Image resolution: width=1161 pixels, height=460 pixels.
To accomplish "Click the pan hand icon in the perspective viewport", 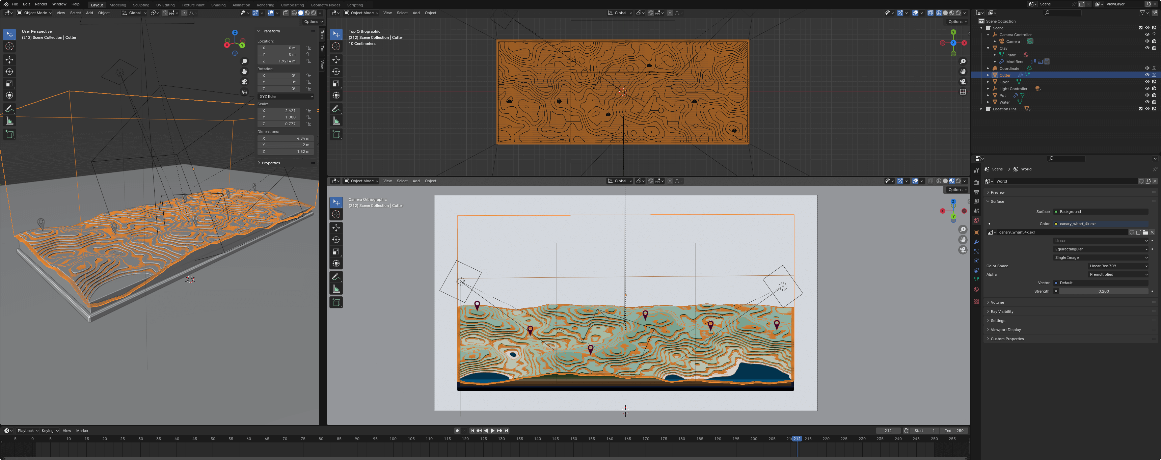I will pyautogui.click(x=244, y=72).
